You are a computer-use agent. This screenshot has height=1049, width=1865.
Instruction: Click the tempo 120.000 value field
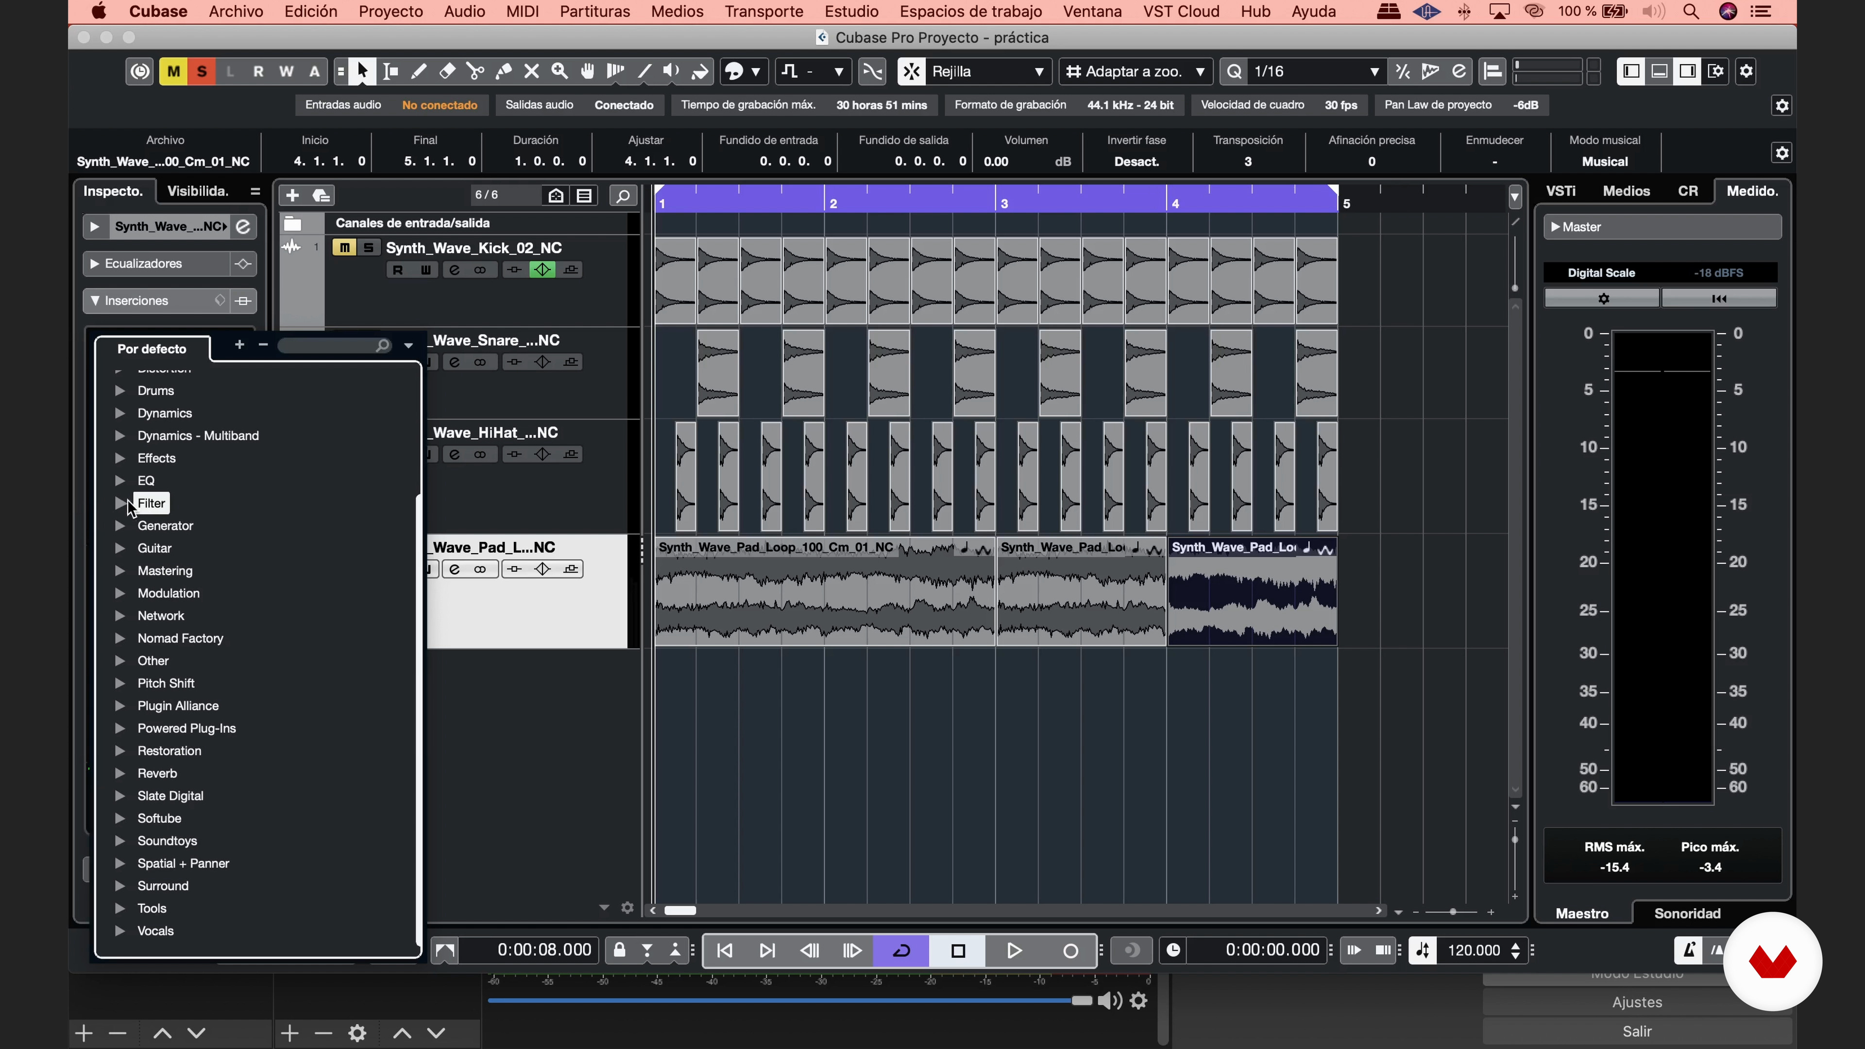point(1474,950)
